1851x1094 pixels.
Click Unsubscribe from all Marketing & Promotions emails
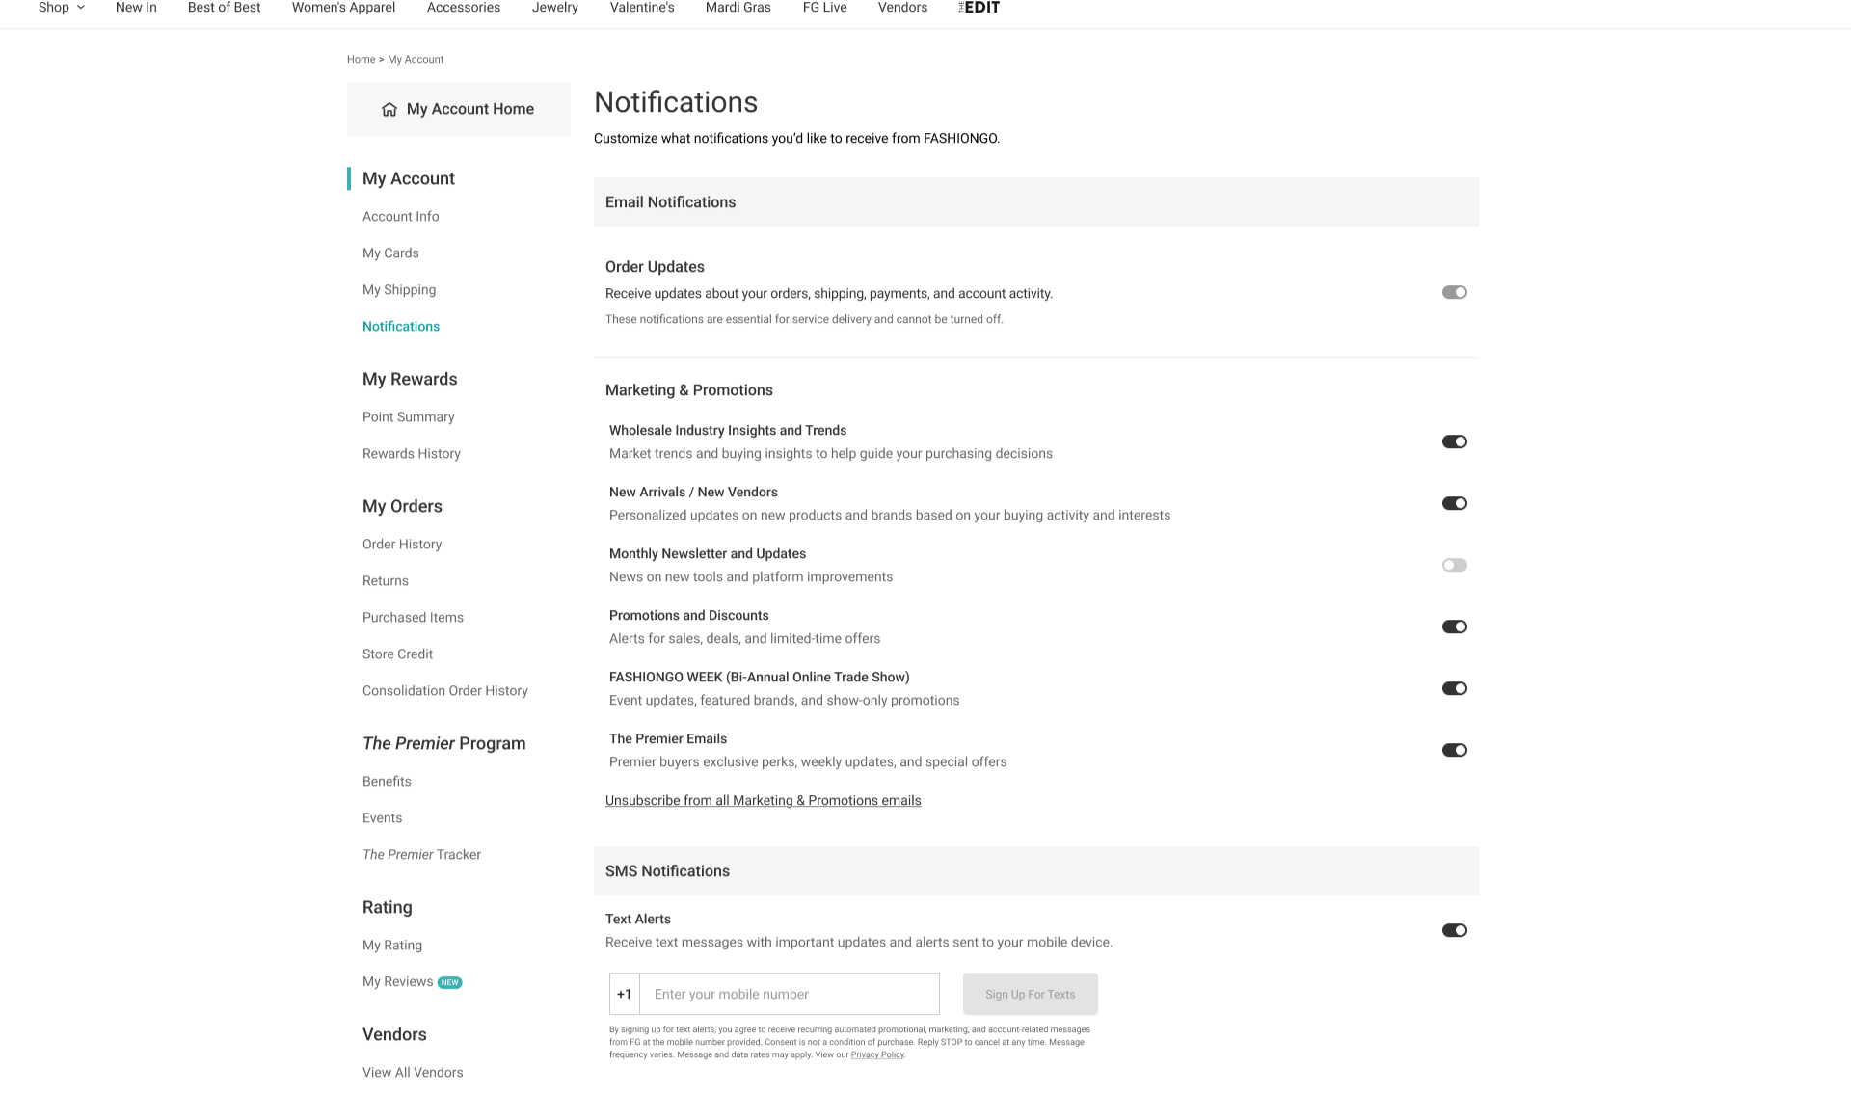(763, 800)
